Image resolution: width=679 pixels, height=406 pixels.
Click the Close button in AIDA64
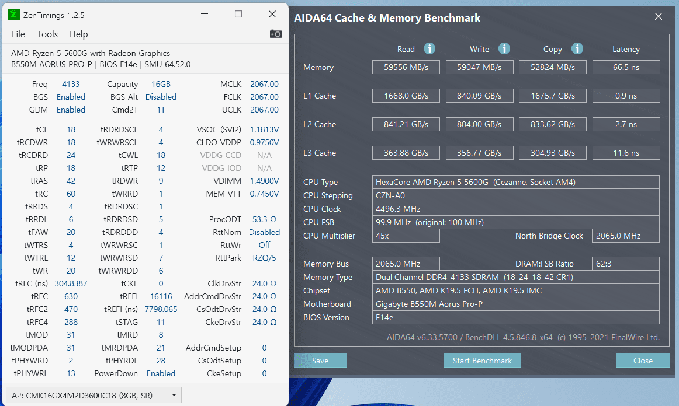click(643, 360)
